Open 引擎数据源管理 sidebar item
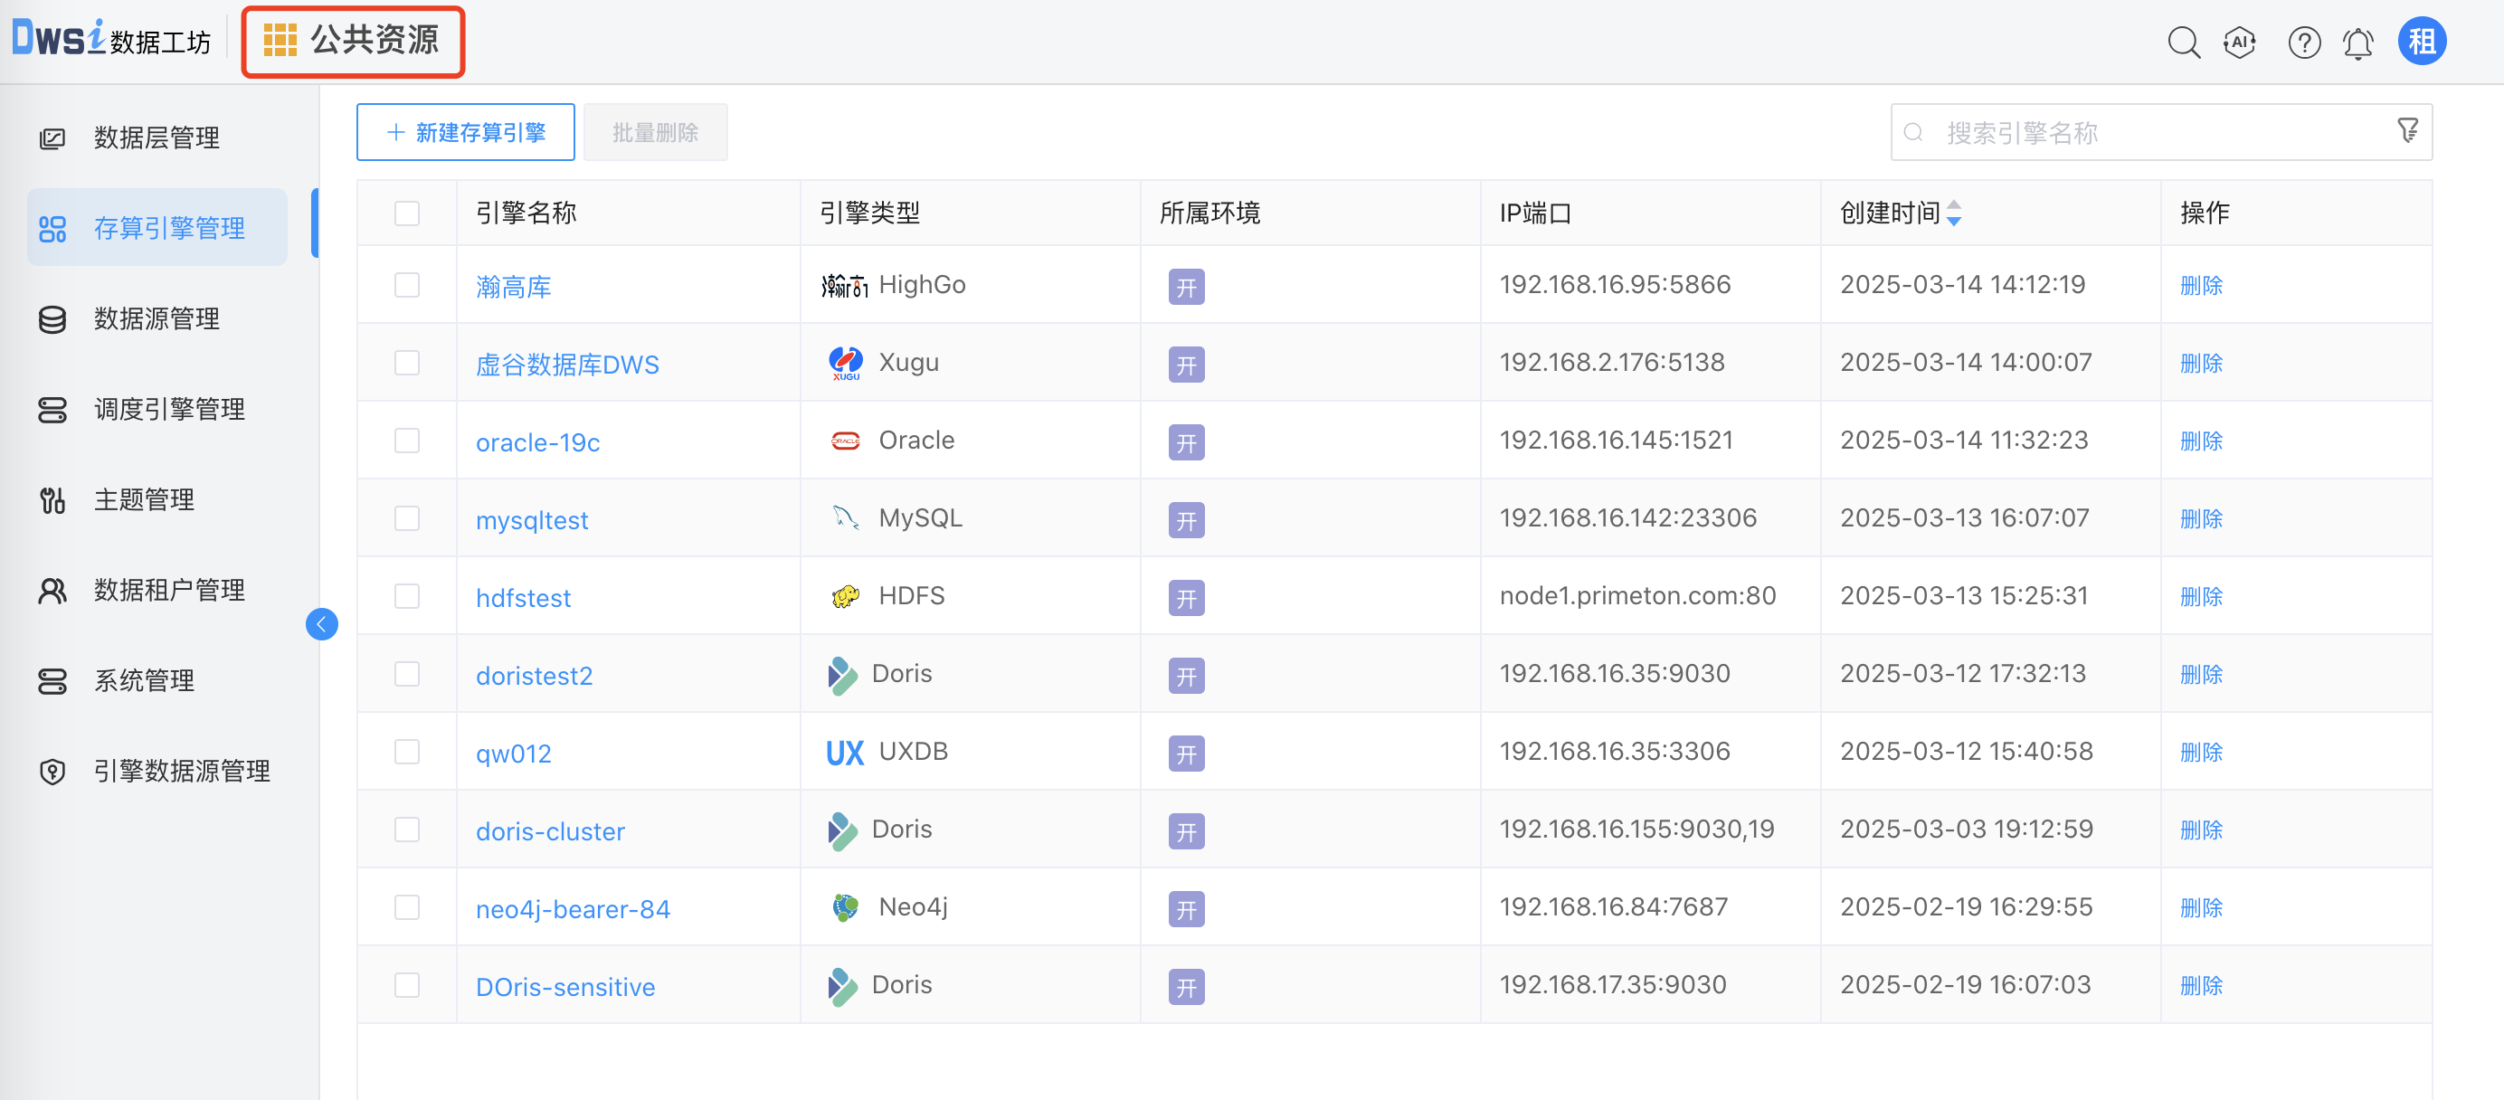This screenshot has height=1100, width=2504. click(181, 772)
